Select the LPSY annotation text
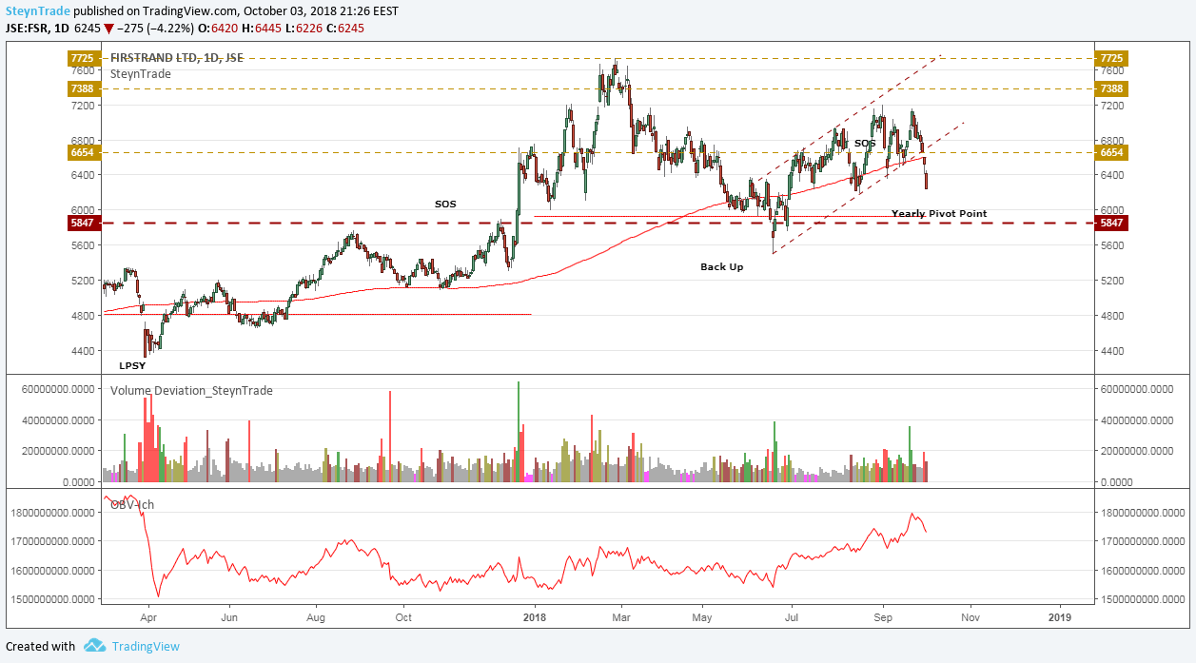 (132, 365)
